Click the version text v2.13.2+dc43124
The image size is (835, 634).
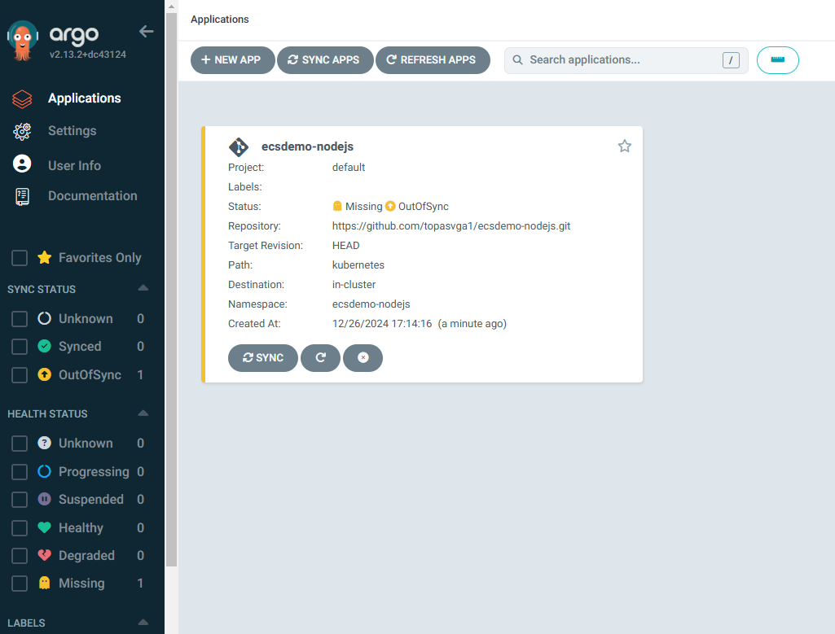point(88,55)
